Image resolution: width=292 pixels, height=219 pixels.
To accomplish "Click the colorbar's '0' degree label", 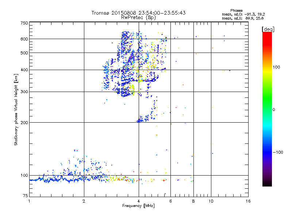I will tap(274, 110).
